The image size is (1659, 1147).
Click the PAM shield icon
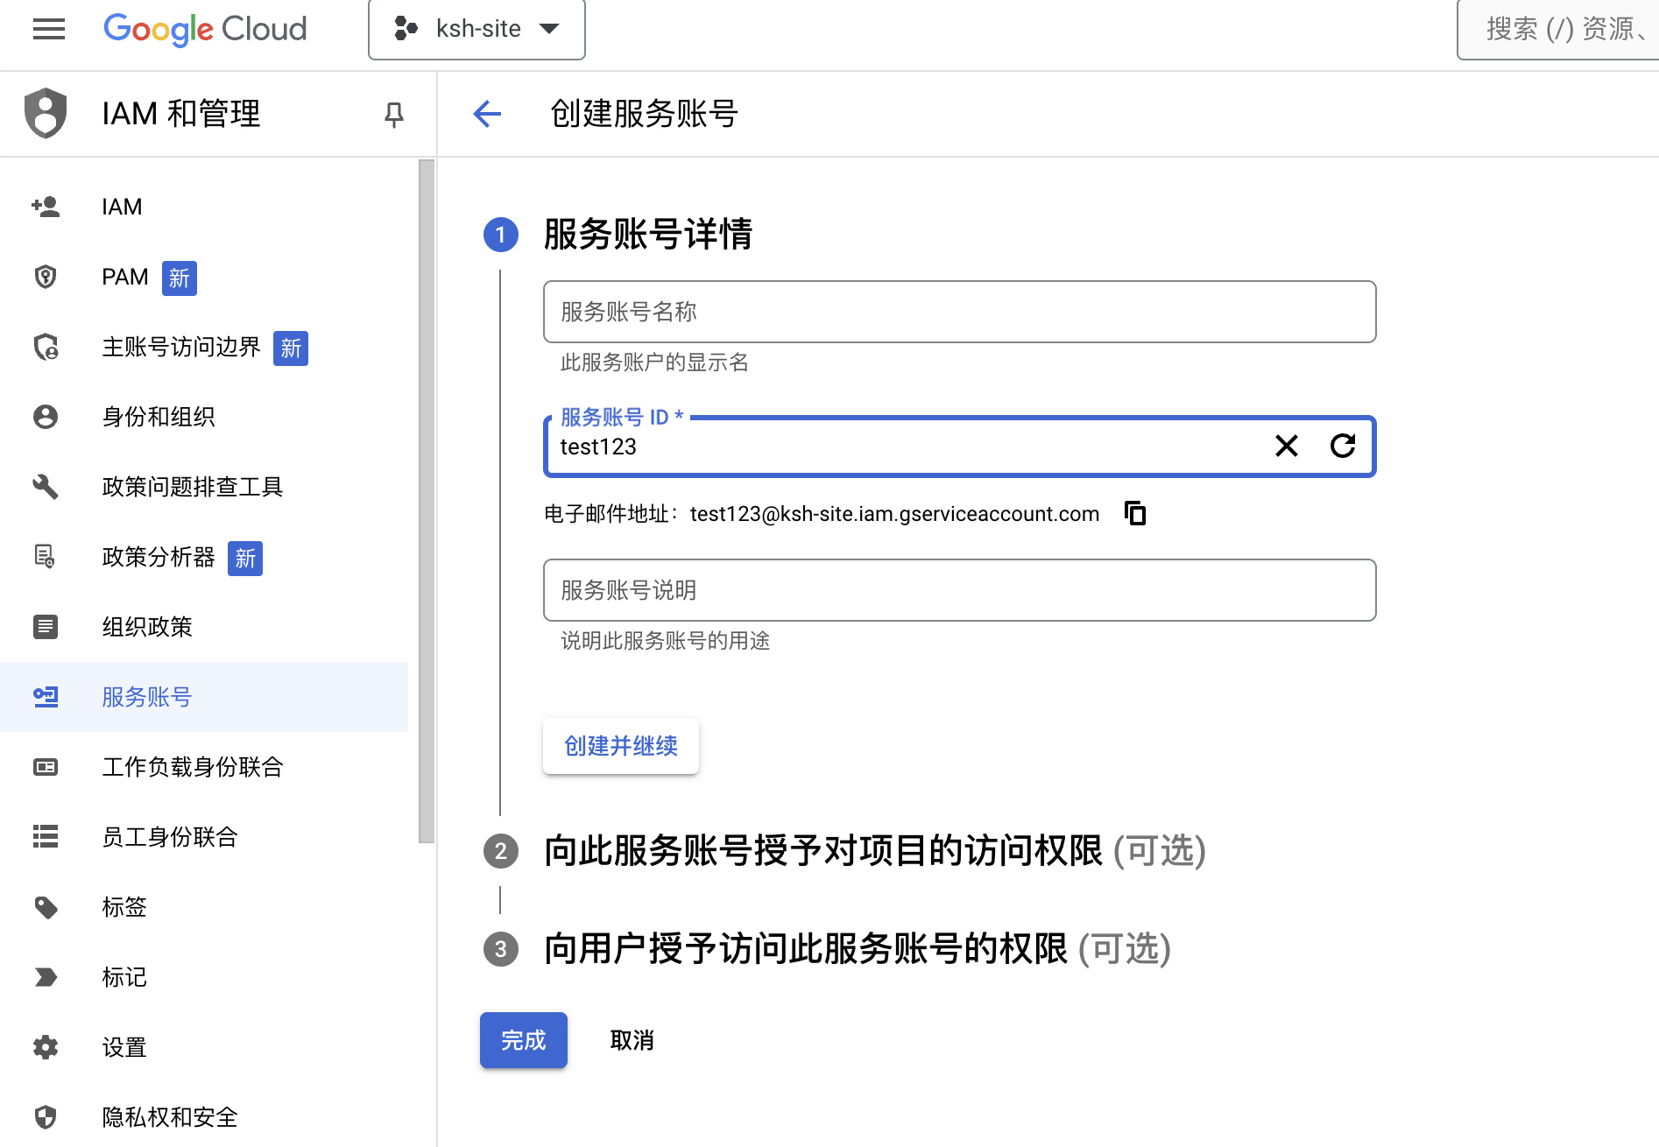[46, 277]
